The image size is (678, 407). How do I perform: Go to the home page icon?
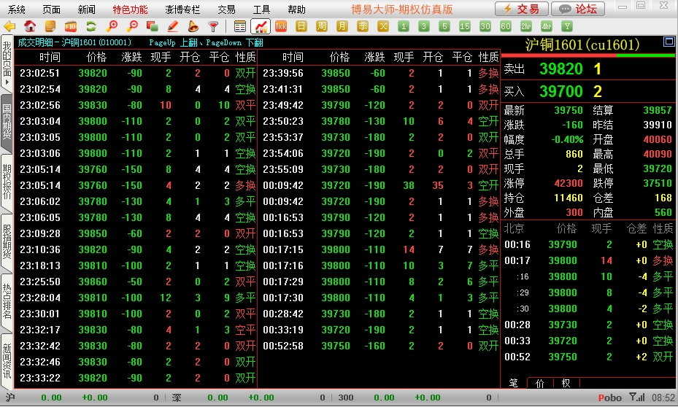[30, 26]
